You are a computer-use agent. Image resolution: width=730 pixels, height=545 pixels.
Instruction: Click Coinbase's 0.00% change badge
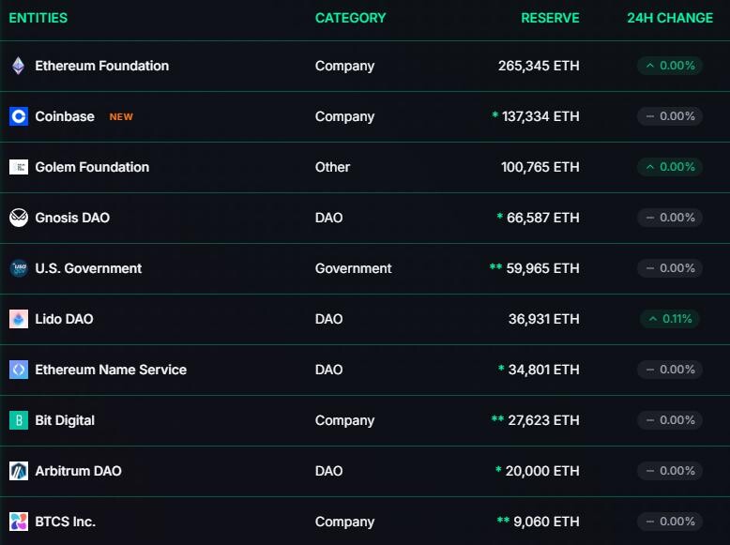point(670,116)
